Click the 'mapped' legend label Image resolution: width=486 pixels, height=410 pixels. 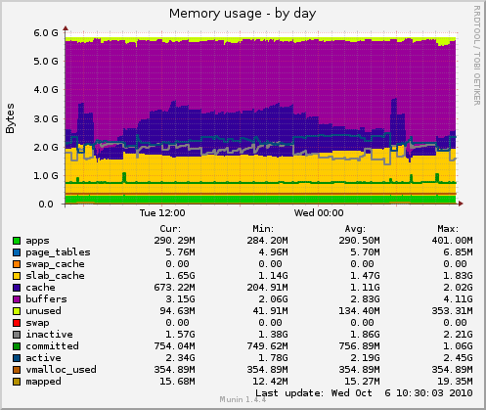[43, 382]
